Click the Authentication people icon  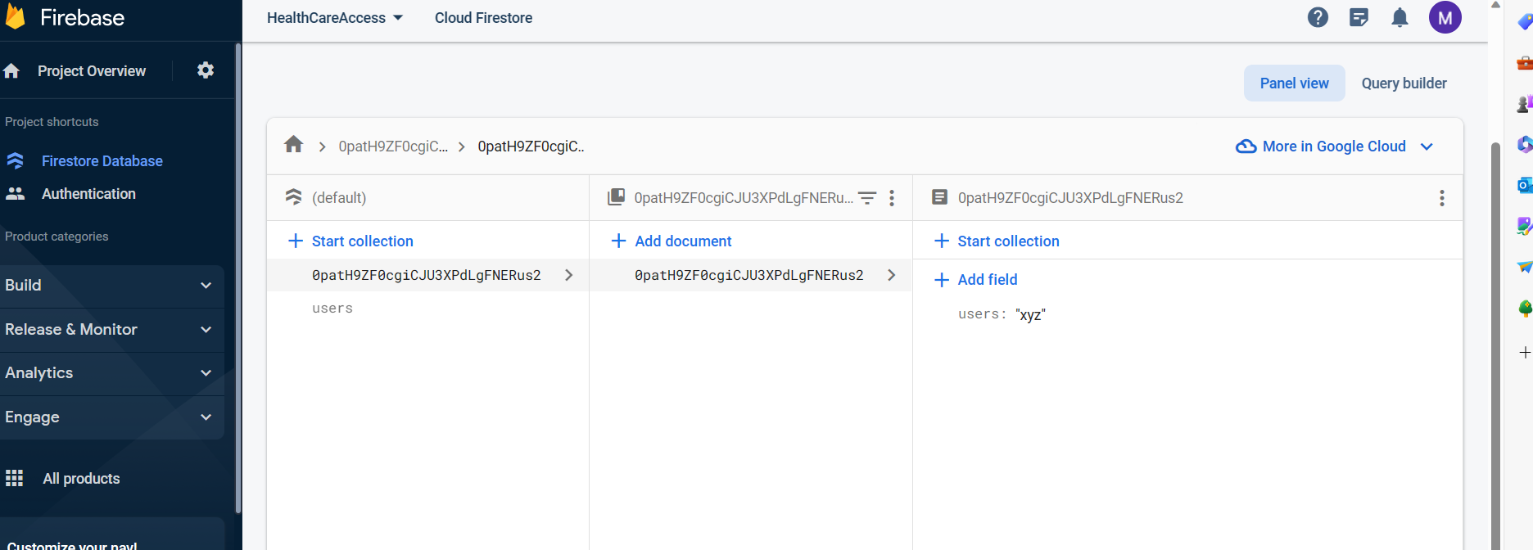pyautogui.click(x=16, y=194)
